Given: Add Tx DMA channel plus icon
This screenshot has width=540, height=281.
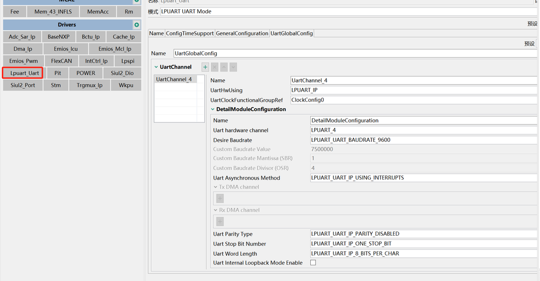Looking at the screenshot, I should pyautogui.click(x=220, y=198).
